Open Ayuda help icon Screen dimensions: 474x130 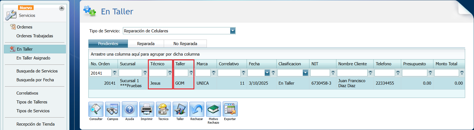click(130, 109)
